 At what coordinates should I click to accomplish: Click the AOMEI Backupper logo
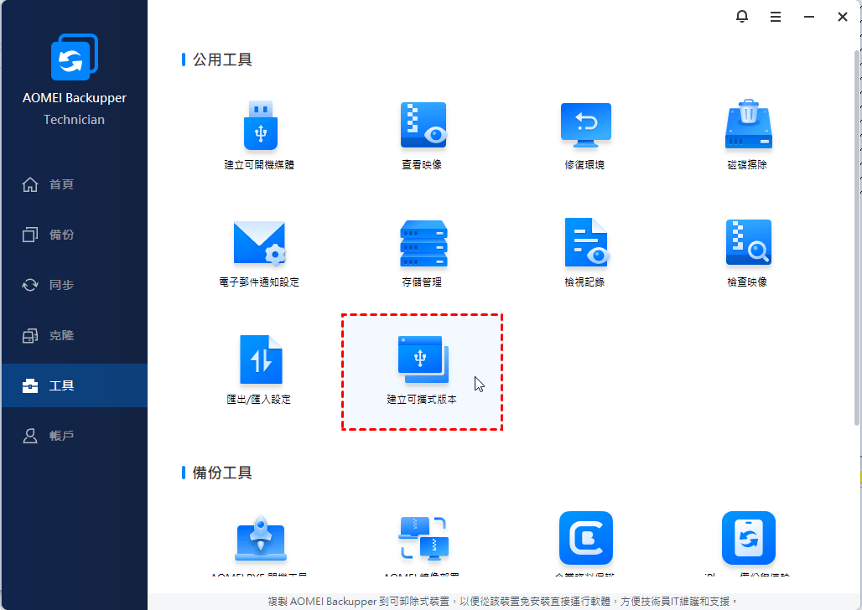(75, 57)
